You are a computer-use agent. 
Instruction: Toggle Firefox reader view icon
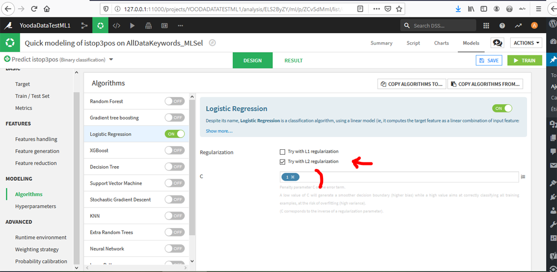pyautogui.click(x=360, y=9)
